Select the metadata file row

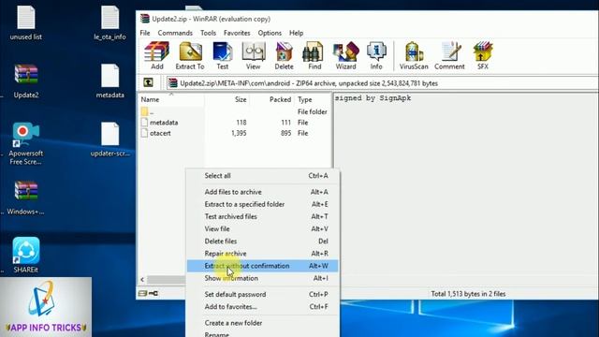235,123
